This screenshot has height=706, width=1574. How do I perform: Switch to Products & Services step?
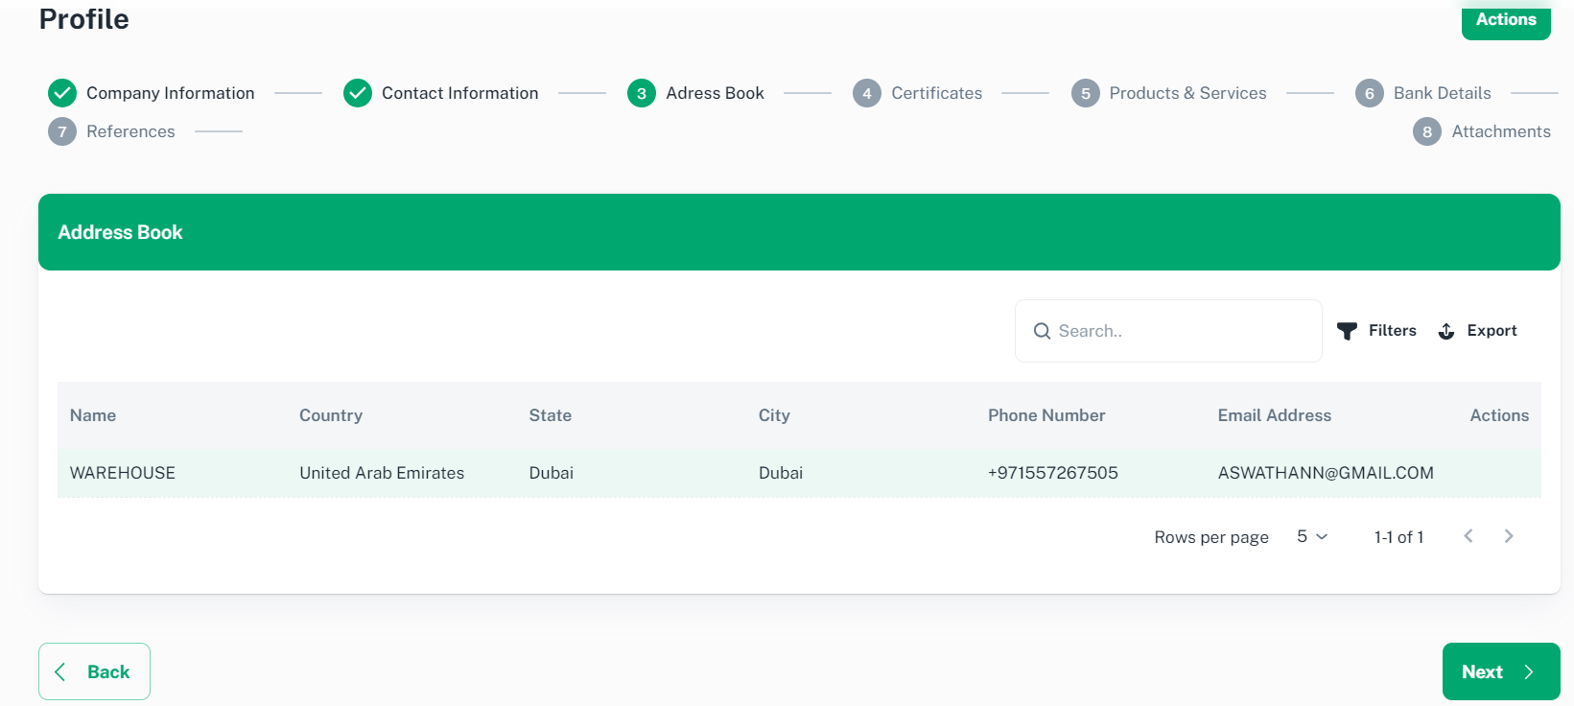(x=1186, y=93)
